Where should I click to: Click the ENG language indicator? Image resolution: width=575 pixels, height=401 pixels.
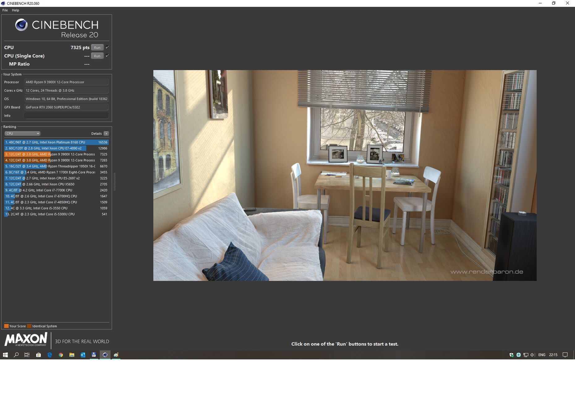[x=542, y=355]
